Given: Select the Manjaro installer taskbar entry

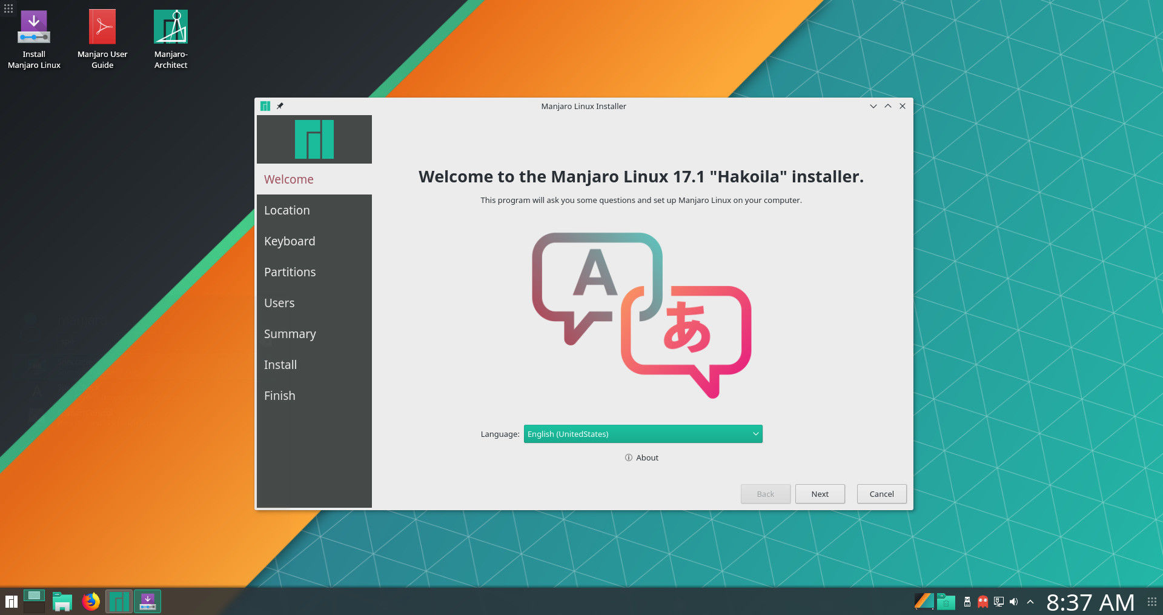Looking at the screenshot, I should point(148,602).
